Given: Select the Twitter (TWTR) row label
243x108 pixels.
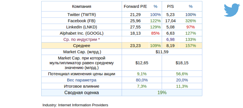Looking at the screenshot, I should 82,15.
